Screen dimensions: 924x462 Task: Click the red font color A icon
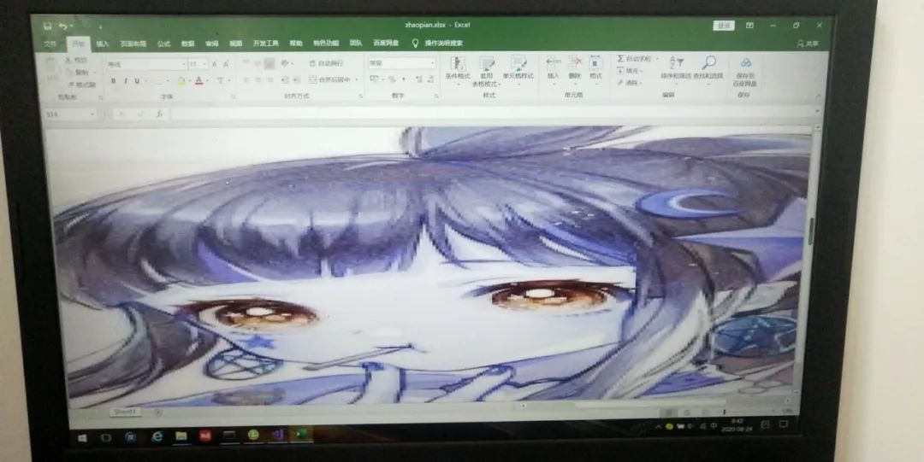199,80
